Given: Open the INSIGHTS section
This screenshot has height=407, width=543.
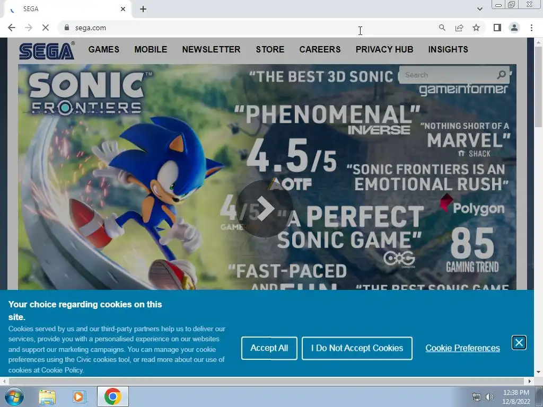Looking at the screenshot, I should [448, 49].
